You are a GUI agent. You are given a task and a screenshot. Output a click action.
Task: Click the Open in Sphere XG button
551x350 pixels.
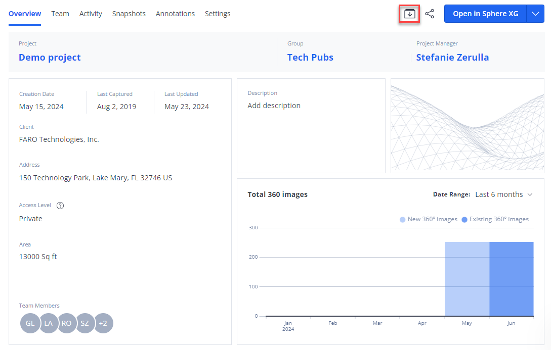click(485, 14)
